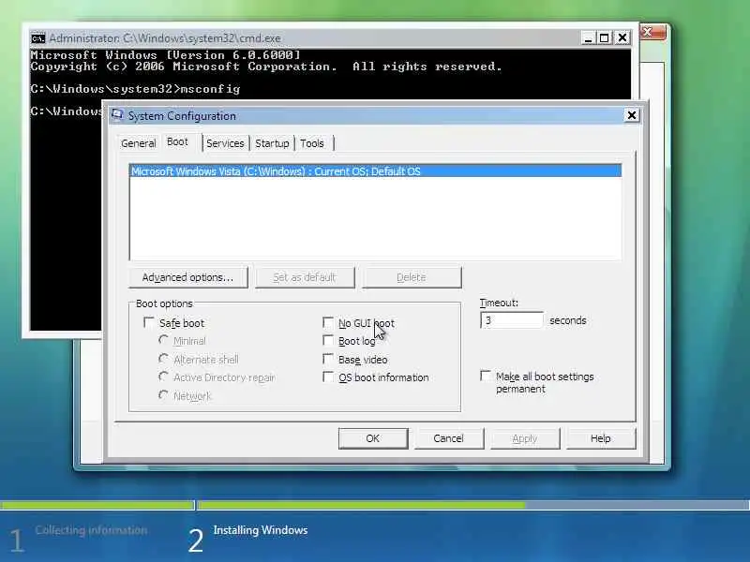Confirm with the OK button
Screen dimensions: 750x562
point(373,438)
